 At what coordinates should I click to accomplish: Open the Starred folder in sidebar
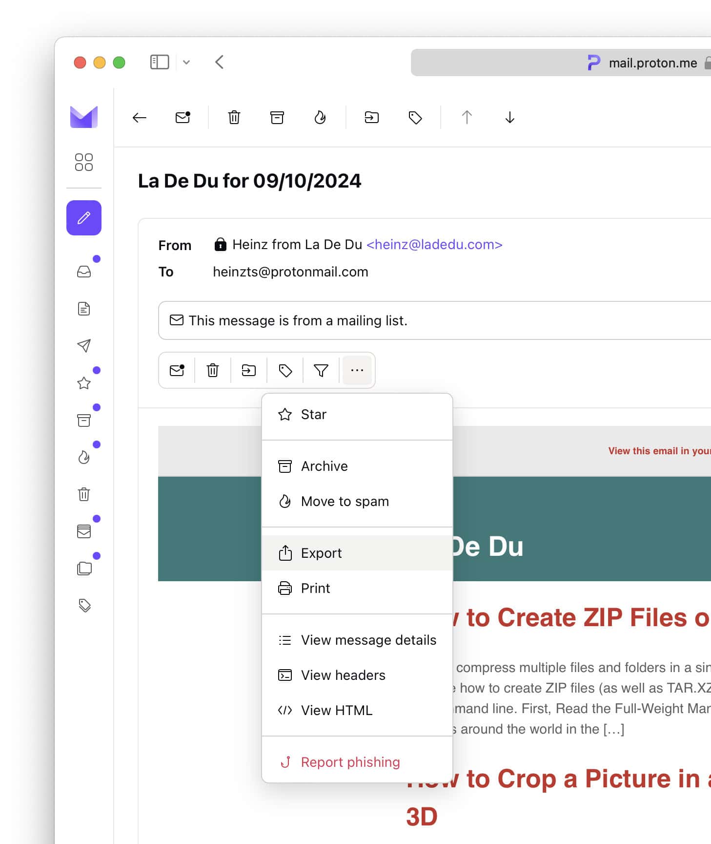click(84, 383)
